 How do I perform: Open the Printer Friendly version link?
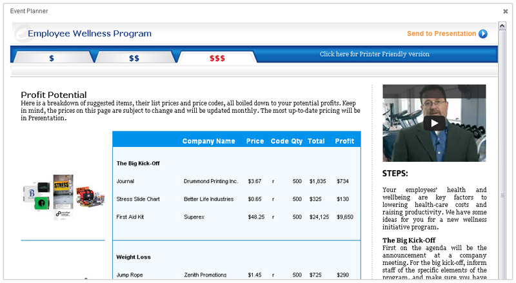(x=375, y=54)
